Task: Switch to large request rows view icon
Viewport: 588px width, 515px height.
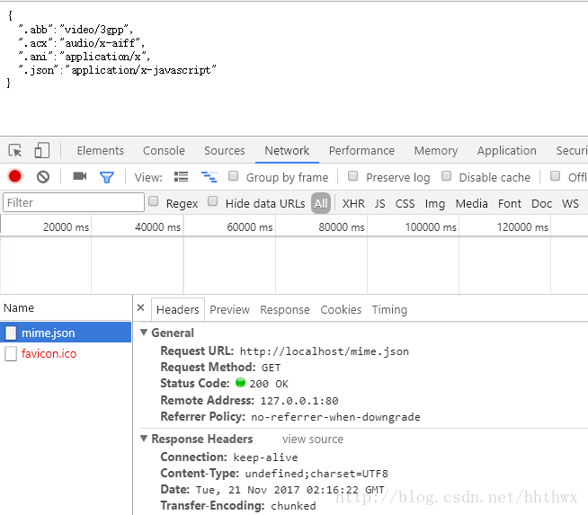Action: 181,176
